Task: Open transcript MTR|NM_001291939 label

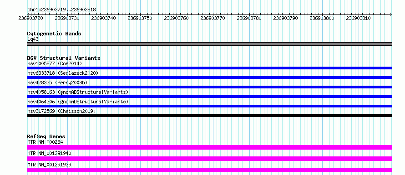Action: pyautogui.click(x=49, y=165)
